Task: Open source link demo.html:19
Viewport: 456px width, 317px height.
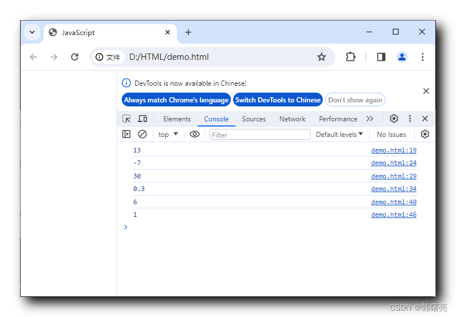Action: click(x=393, y=150)
